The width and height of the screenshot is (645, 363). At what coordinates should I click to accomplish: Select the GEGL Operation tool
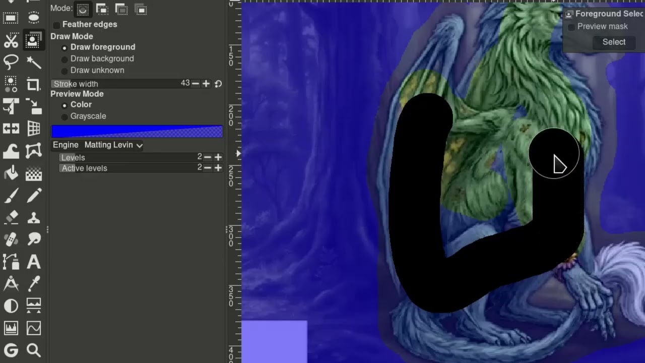(11, 350)
